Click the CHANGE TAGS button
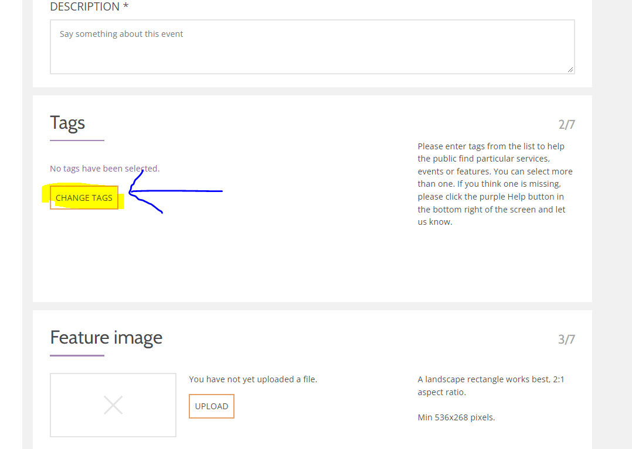632x449 pixels. [x=84, y=197]
